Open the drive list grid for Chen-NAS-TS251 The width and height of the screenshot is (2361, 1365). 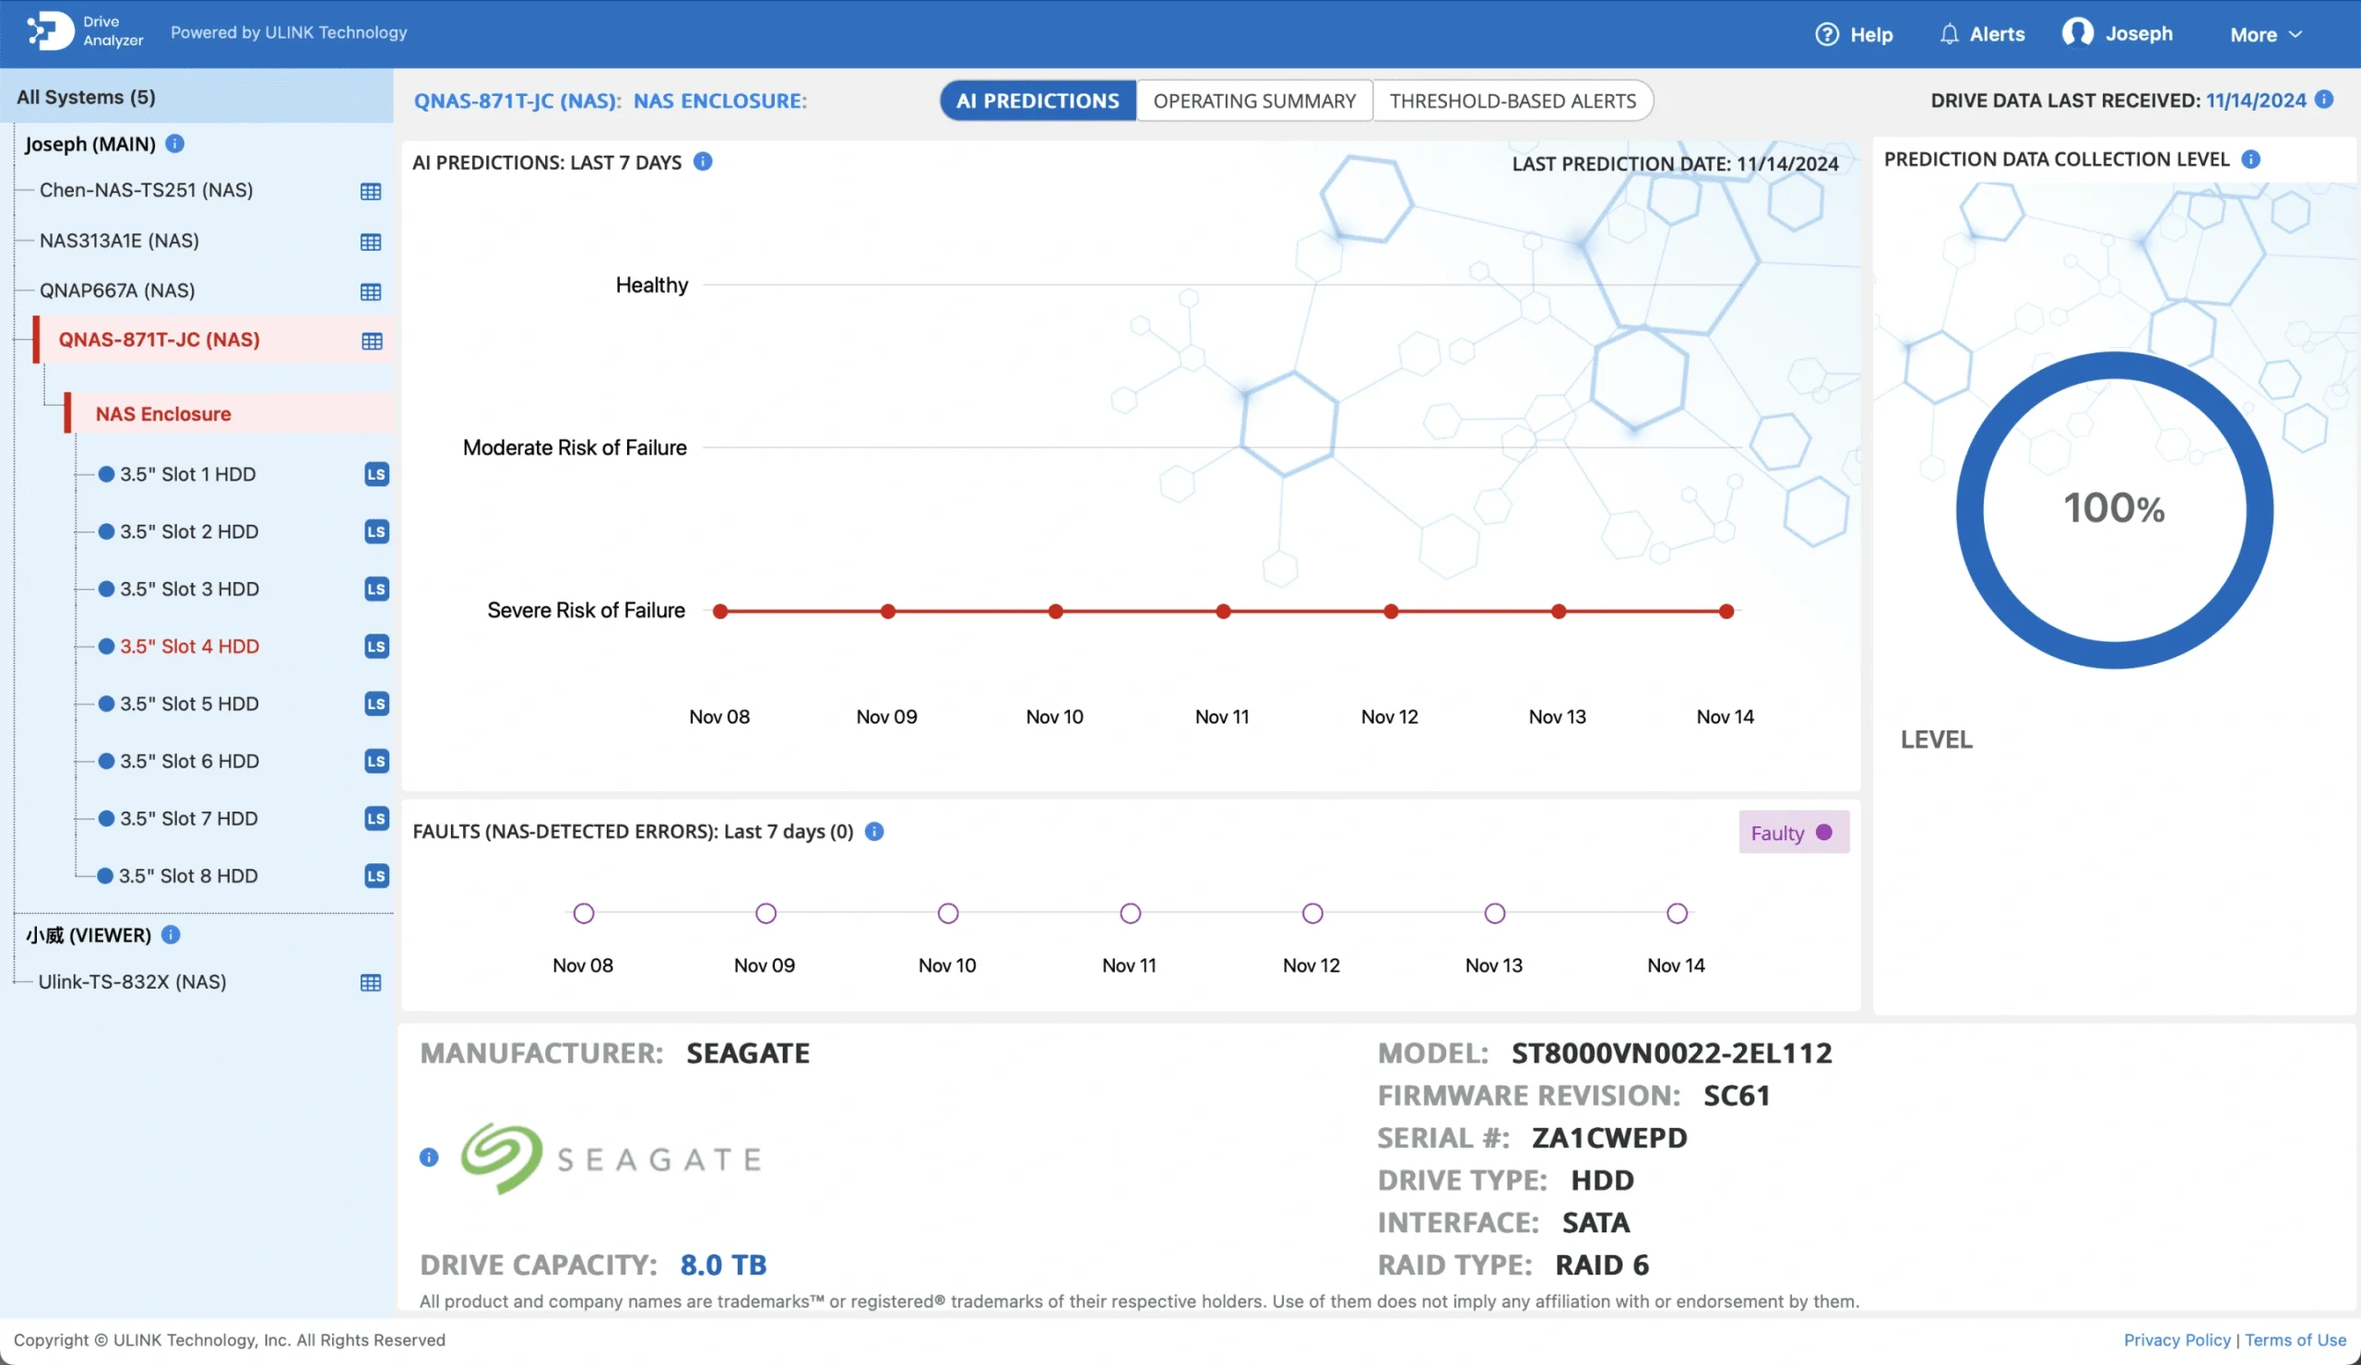pyautogui.click(x=371, y=191)
